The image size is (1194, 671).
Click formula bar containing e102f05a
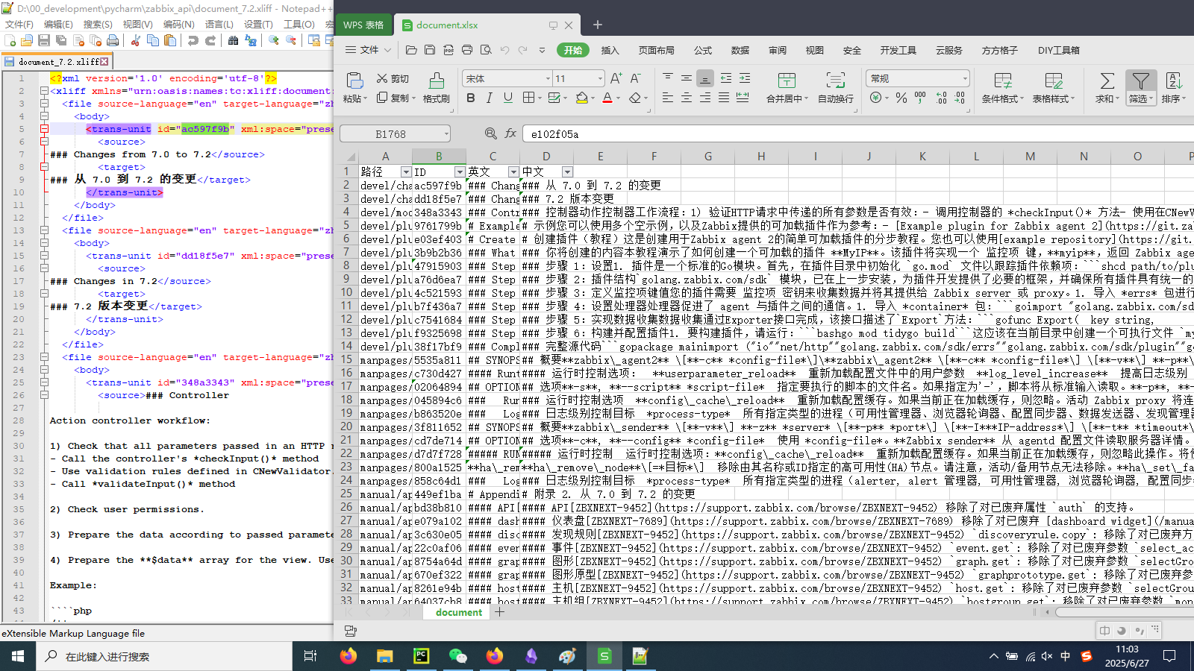tap(858, 134)
